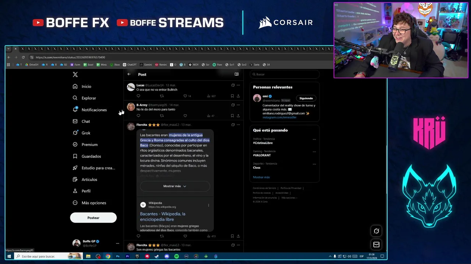Open more options on B-Army's post

pos(238,105)
